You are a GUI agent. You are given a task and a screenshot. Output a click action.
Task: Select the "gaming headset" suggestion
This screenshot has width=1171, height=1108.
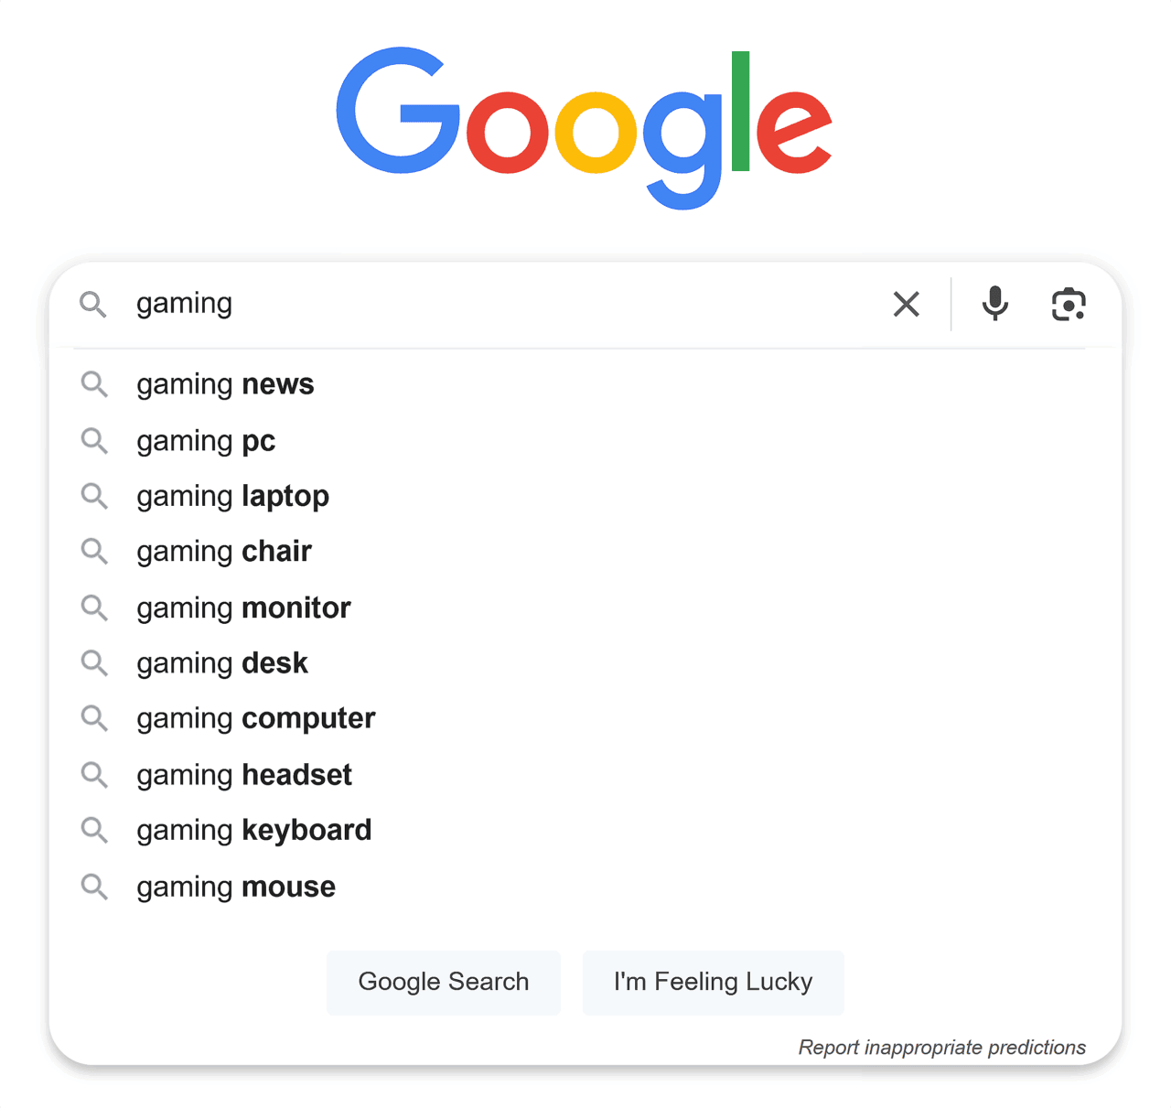(x=243, y=774)
